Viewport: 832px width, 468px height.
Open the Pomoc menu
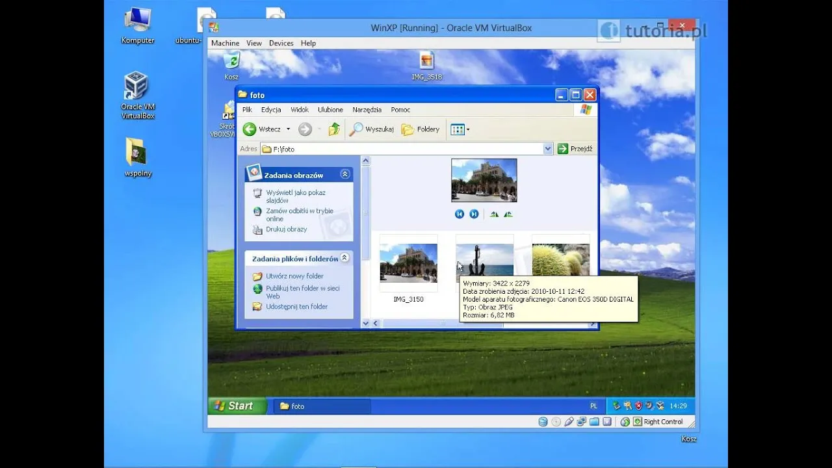[400, 110]
